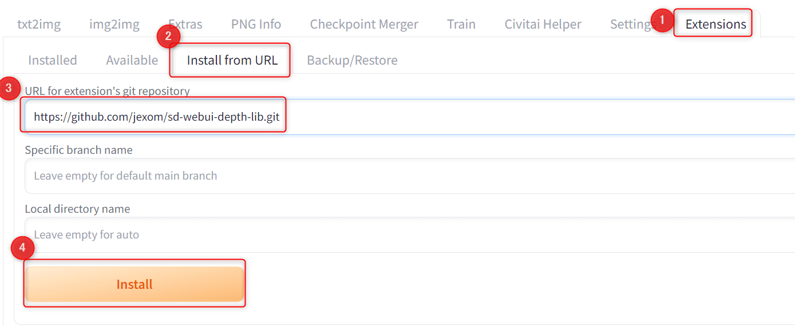The width and height of the screenshot is (795, 326).
Task: Open the Available extensions sub-tab
Action: (132, 60)
